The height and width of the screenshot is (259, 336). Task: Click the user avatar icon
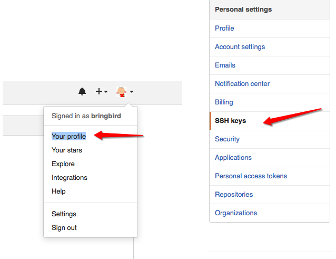coord(122,92)
